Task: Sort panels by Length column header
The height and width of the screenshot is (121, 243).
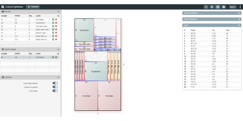Action: pyautogui.click(x=7, y=16)
